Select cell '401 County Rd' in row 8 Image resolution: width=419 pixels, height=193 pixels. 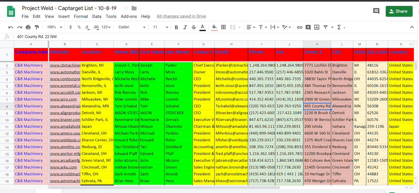coord(317,106)
